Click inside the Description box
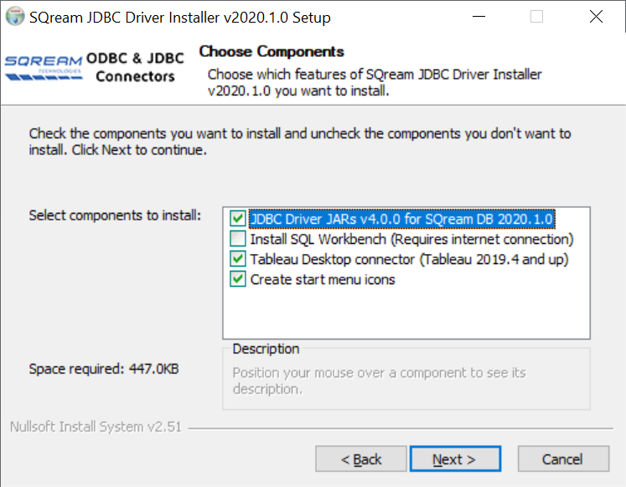 406,381
